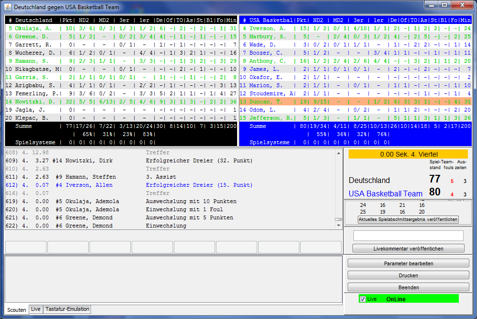Viewport: 477px width, 319px height.
Task: Click the USA Basketbal table header row
Action: [x=355, y=20]
